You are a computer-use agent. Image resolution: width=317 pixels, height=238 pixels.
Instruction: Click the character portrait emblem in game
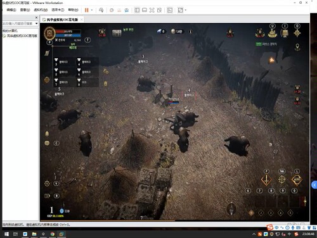click(x=49, y=34)
